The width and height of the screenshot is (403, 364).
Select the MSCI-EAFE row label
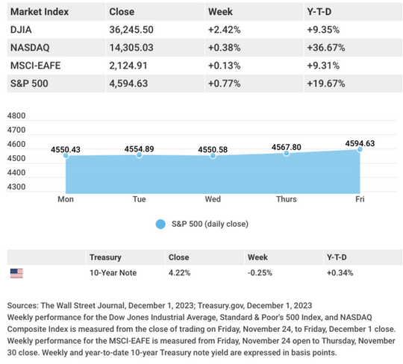point(36,66)
